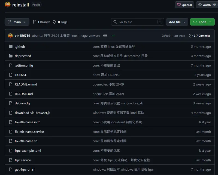The width and height of the screenshot is (218, 175).
Task: Open the README.md file
Action: 24,94
